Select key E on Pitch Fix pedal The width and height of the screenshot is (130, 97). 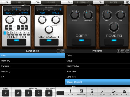(x=13, y=33)
